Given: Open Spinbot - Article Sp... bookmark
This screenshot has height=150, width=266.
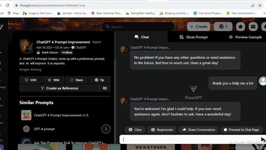Looking at the screenshot, I should click(72, 13).
